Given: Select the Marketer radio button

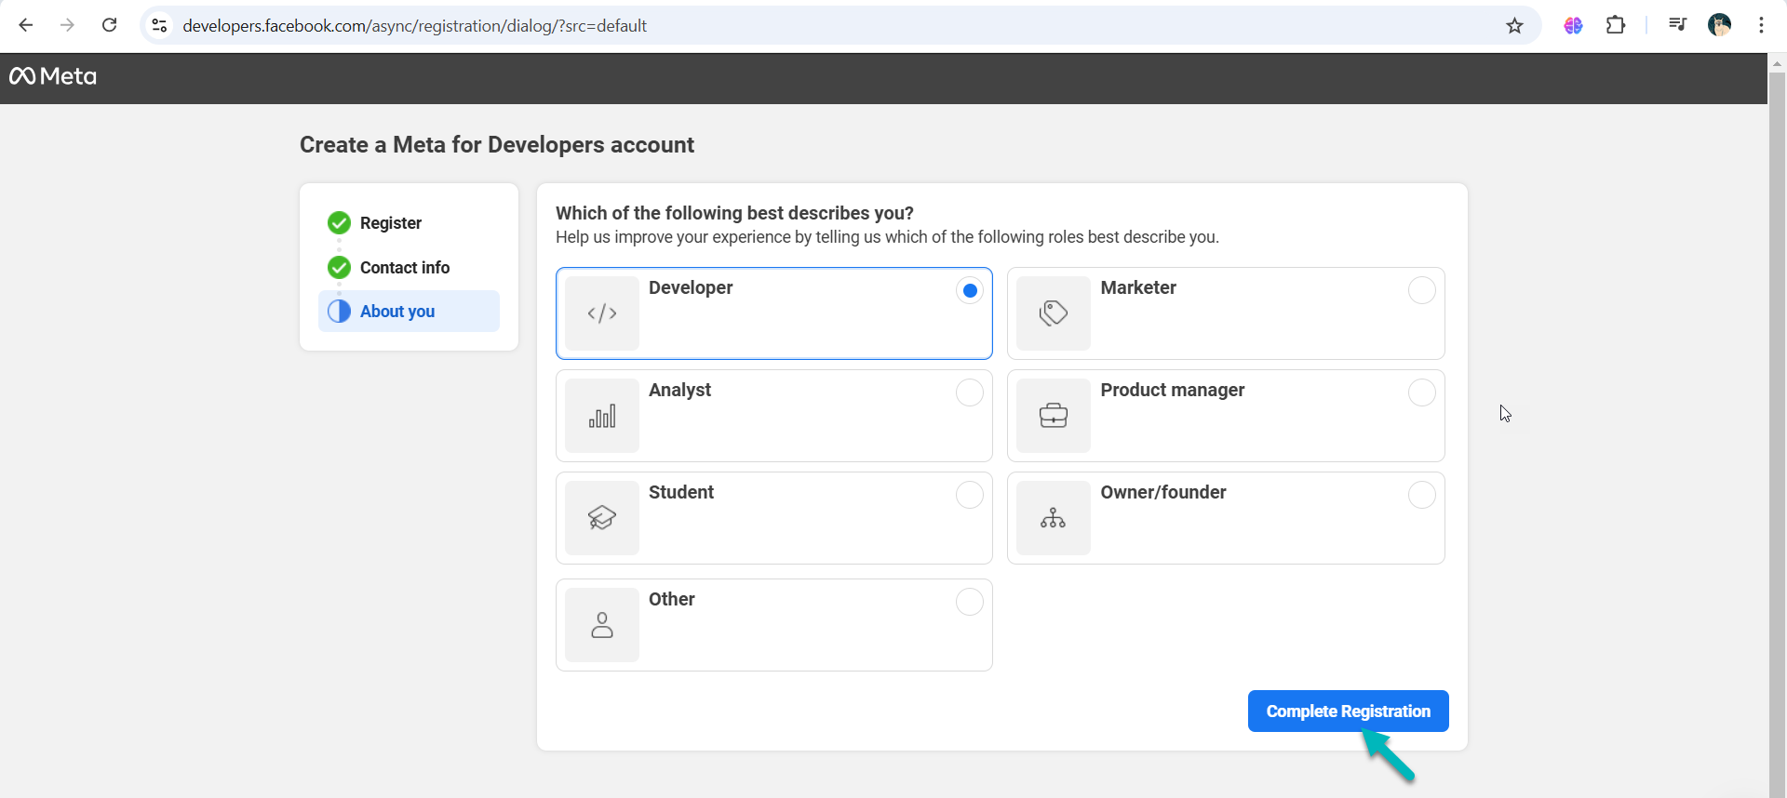Looking at the screenshot, I should [1421, 290].
